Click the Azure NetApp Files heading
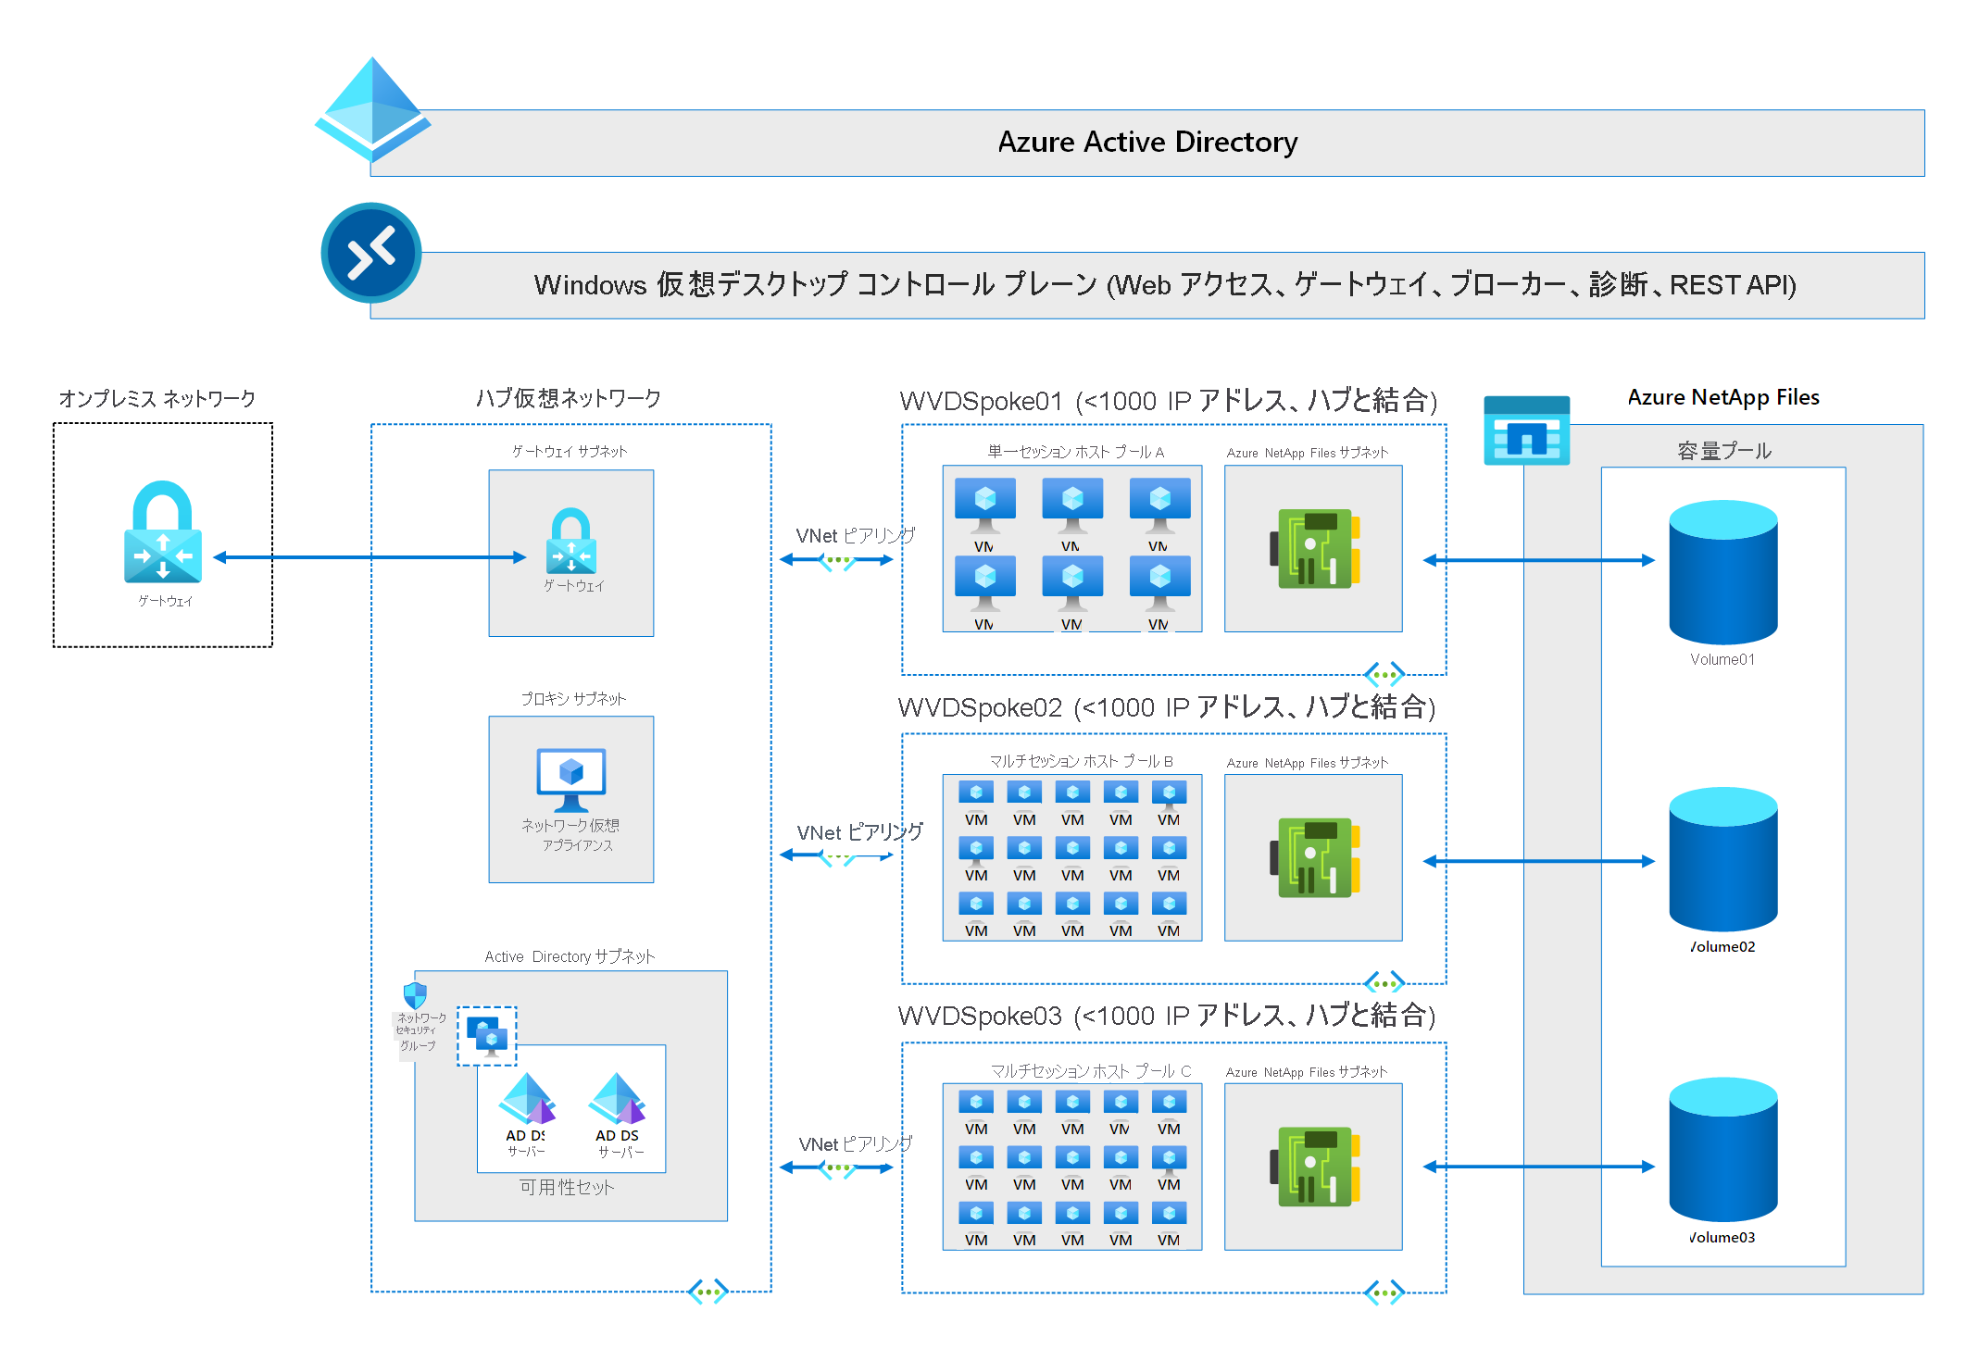Image resolution: width=1979 pixels, height=1348 pixels. click(x=1723, y=397)
